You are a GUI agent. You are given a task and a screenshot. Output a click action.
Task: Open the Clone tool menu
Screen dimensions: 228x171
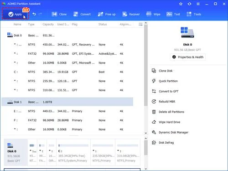coord(59,14)
